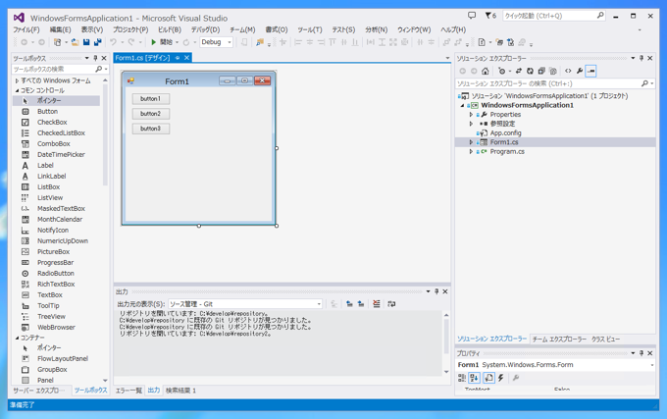Select the PictureBox control in toolbox

pyautogui.click(x=56, y=252)
